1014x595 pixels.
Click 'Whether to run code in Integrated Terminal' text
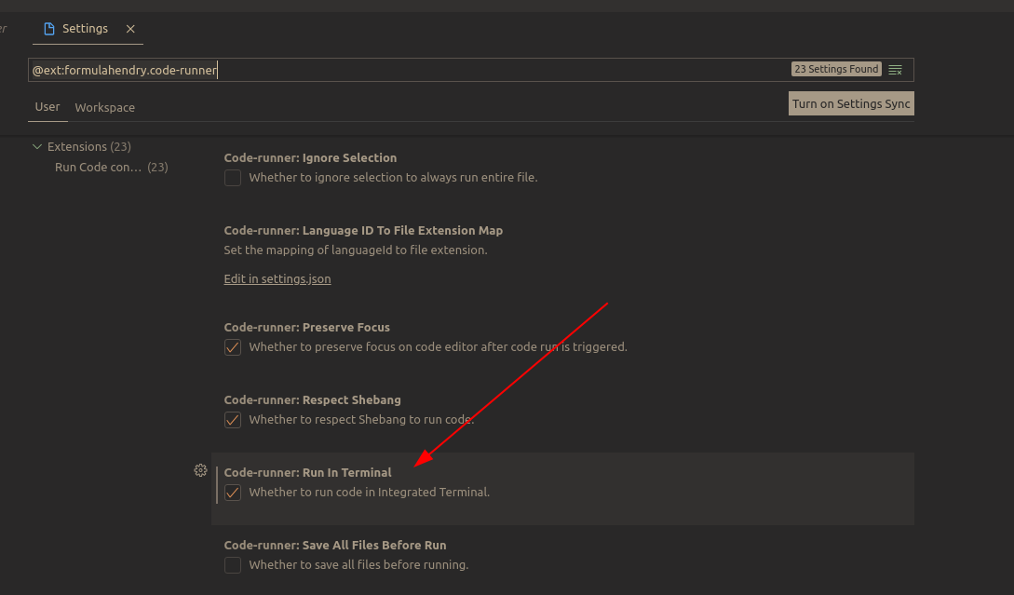370,493
